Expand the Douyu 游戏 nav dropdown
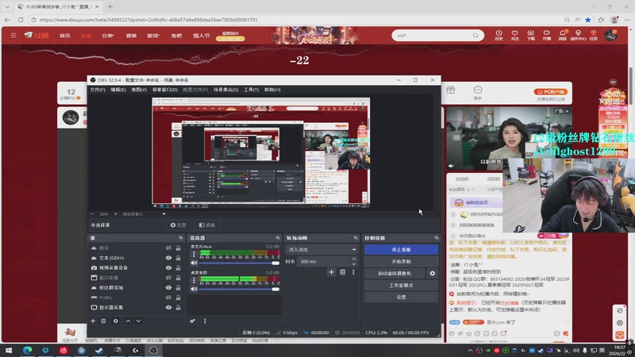Screen dimensions: 635x357 point(153,36)
